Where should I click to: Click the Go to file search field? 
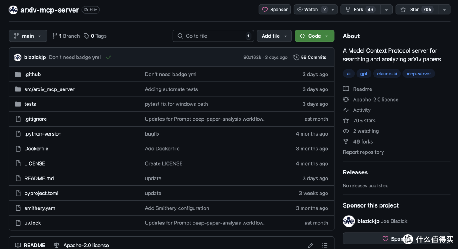[x=213, y=36]
